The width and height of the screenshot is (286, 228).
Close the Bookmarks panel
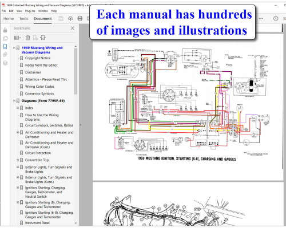tap(73, 28)
